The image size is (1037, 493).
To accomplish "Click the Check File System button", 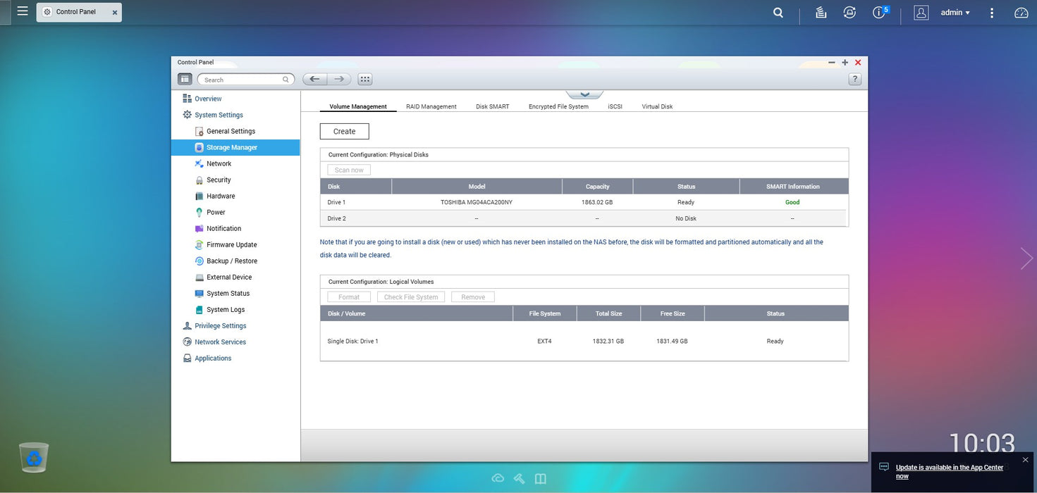I will tap(411, 297).
